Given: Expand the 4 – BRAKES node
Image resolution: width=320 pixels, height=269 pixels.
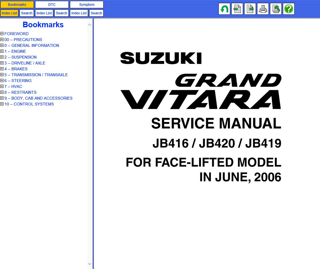Looking at the screenshot, I should [2, 69].
